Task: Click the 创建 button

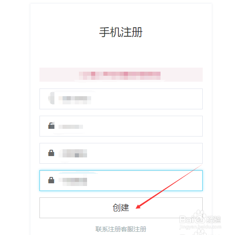Action: tap(121, 208)
